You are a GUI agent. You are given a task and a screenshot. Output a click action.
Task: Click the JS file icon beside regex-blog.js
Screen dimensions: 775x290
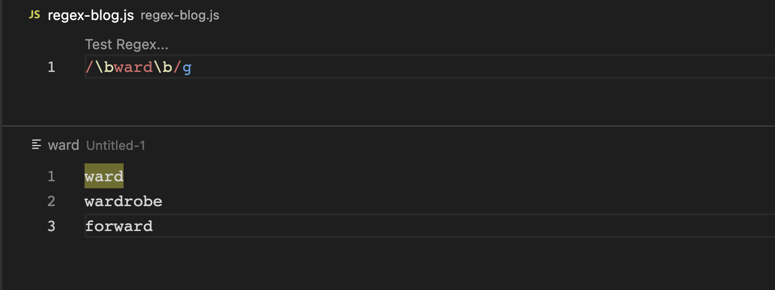pyautogui.click(x=34, y=15)
